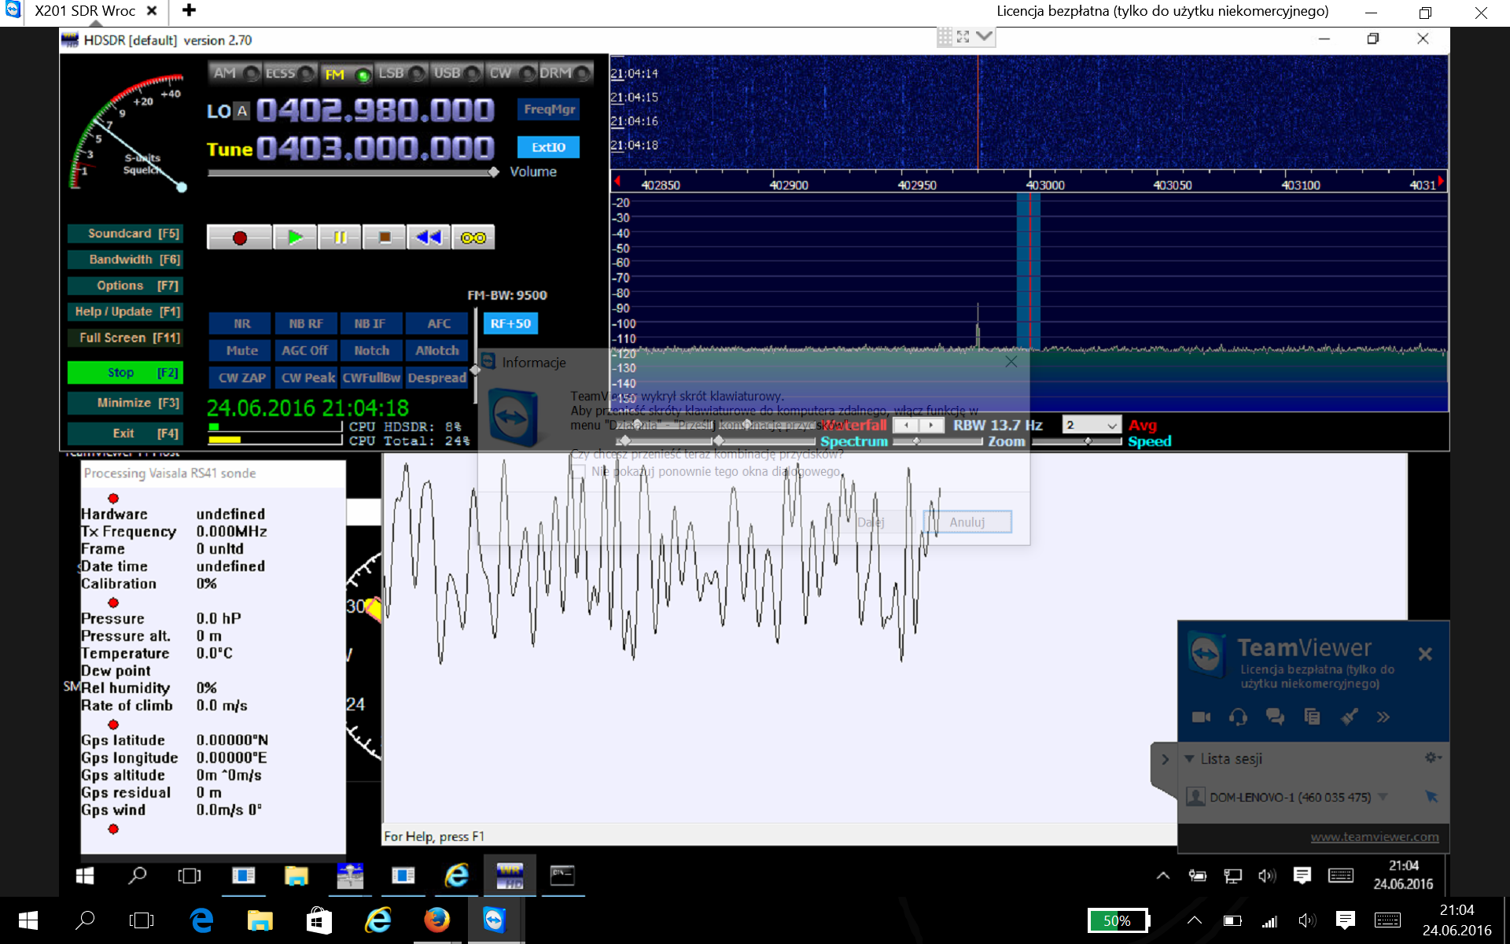This screenshot has height=944, width=1510.
Task: Open TeamViewer chat bubbles icon
Action: click(x=1275, y=717)
